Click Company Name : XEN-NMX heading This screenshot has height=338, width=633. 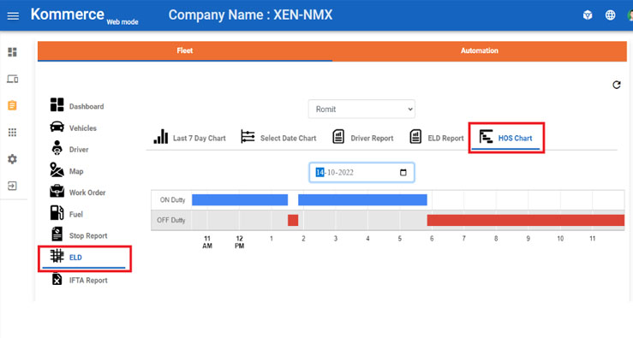250,15
